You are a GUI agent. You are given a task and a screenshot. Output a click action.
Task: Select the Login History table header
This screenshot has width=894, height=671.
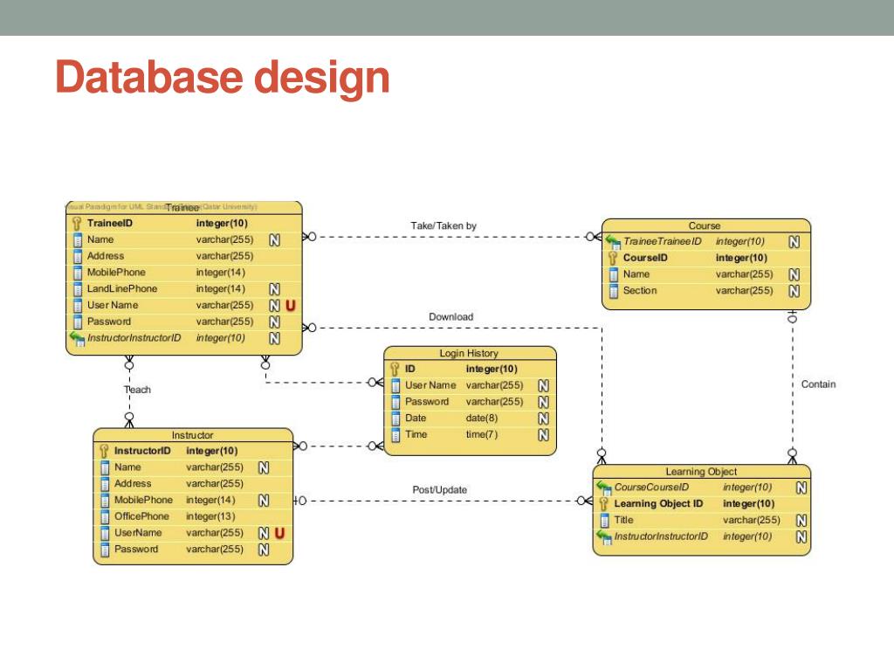coord(470,353)
